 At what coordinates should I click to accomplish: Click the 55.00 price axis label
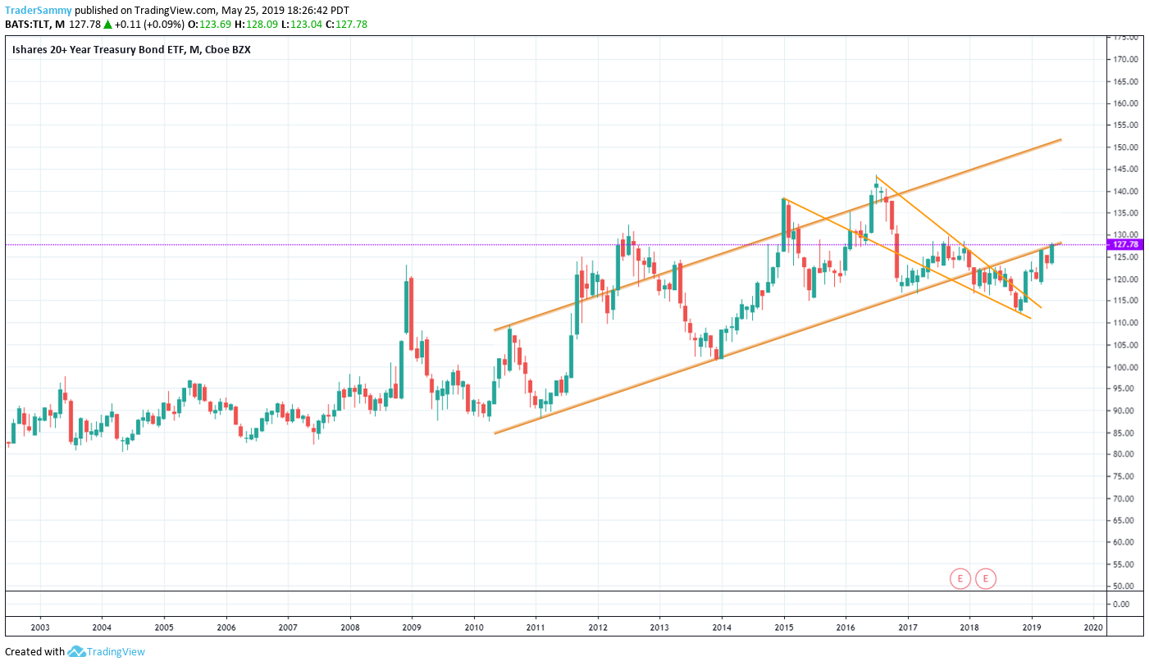tap(1124, 564)
